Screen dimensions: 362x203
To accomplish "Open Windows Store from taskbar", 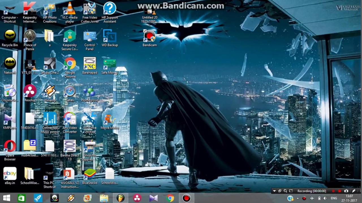I will (x=21, y=198).
